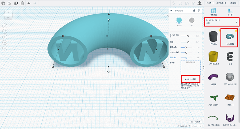Click the Ungroup shapes icon
The width and height of the screenshot is (240, 129).
click(187, 3)
